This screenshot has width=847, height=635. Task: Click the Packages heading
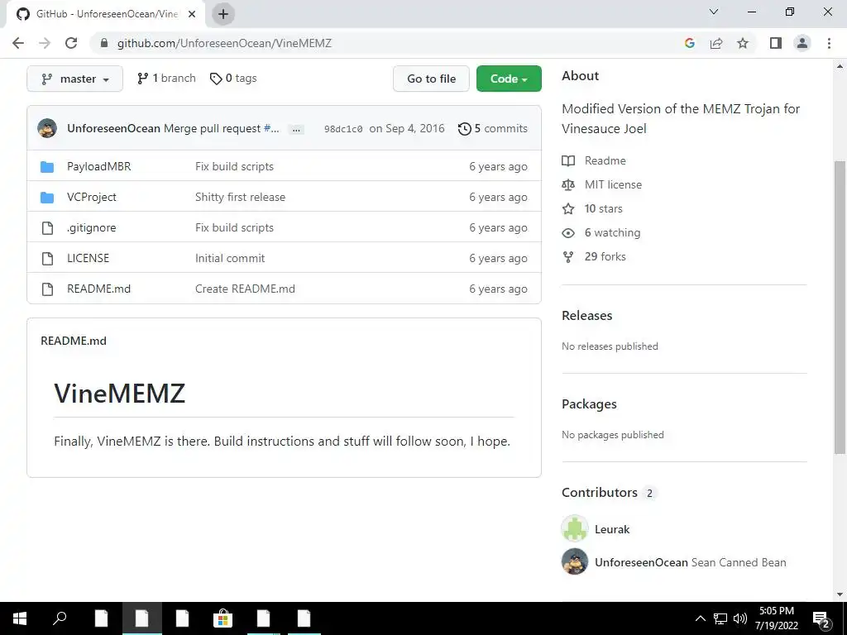(x=589, y=403)
